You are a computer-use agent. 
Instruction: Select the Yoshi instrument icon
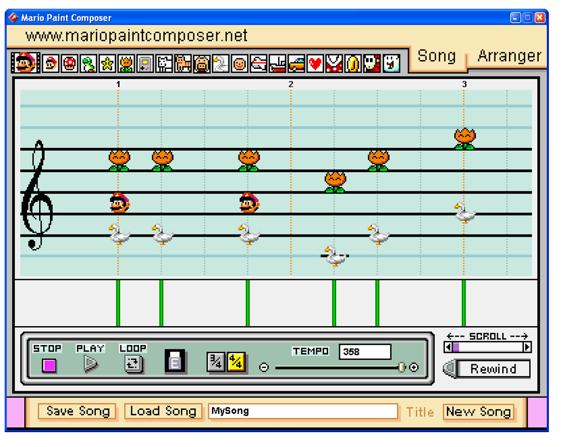tap(88, 64)
